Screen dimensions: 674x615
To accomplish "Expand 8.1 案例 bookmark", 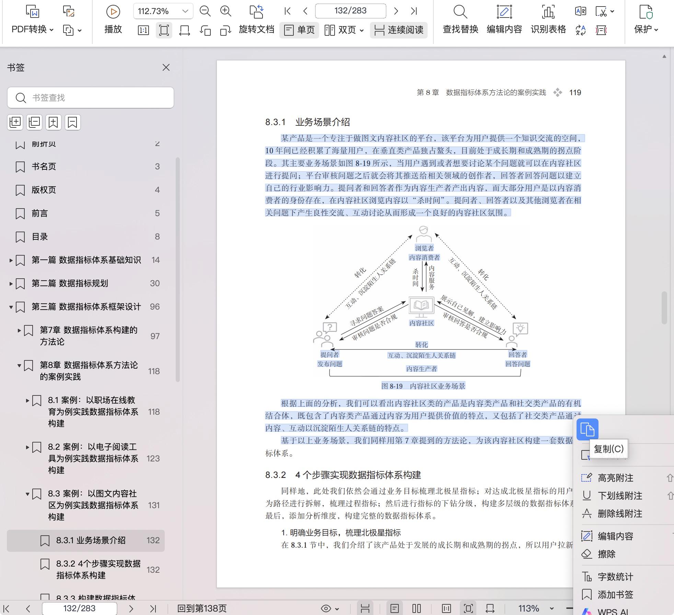I will [x=27, y=400].
